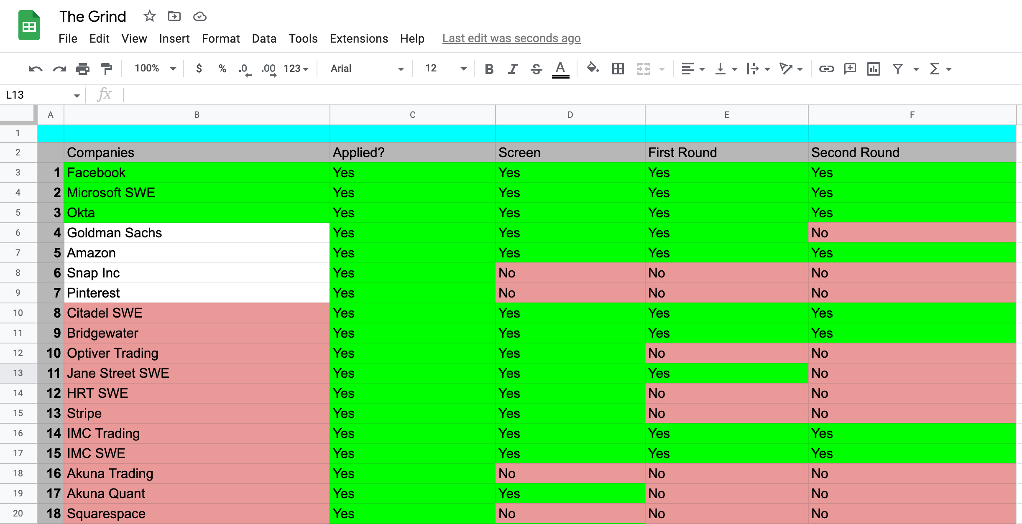The image size is (1022, 524).
Task: Open the Arial font dropdown
Action: pyautogui.click(x=367, y=69)
